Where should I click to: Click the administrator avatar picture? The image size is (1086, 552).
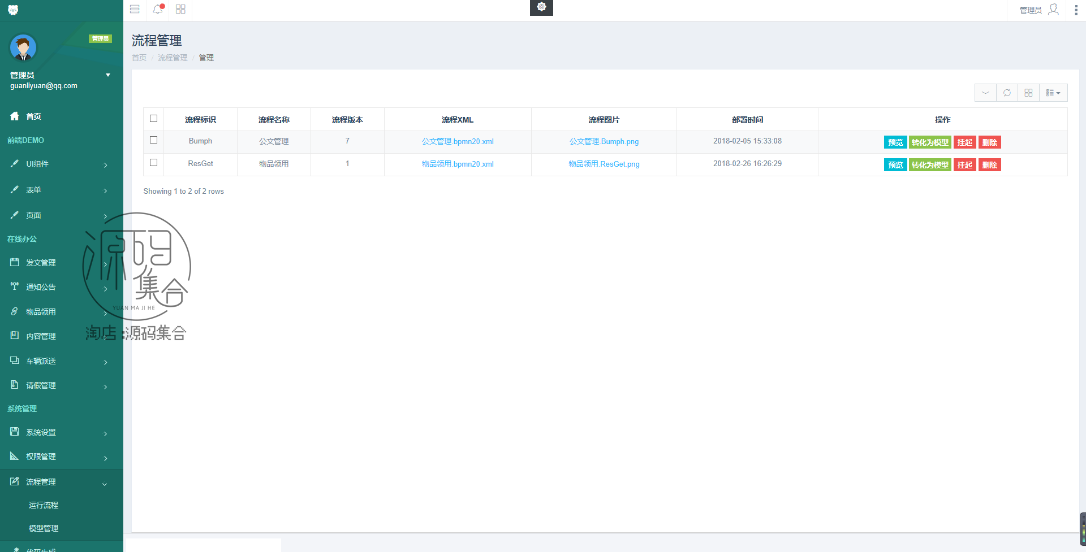pyautogui.click(x=23, y=47)
